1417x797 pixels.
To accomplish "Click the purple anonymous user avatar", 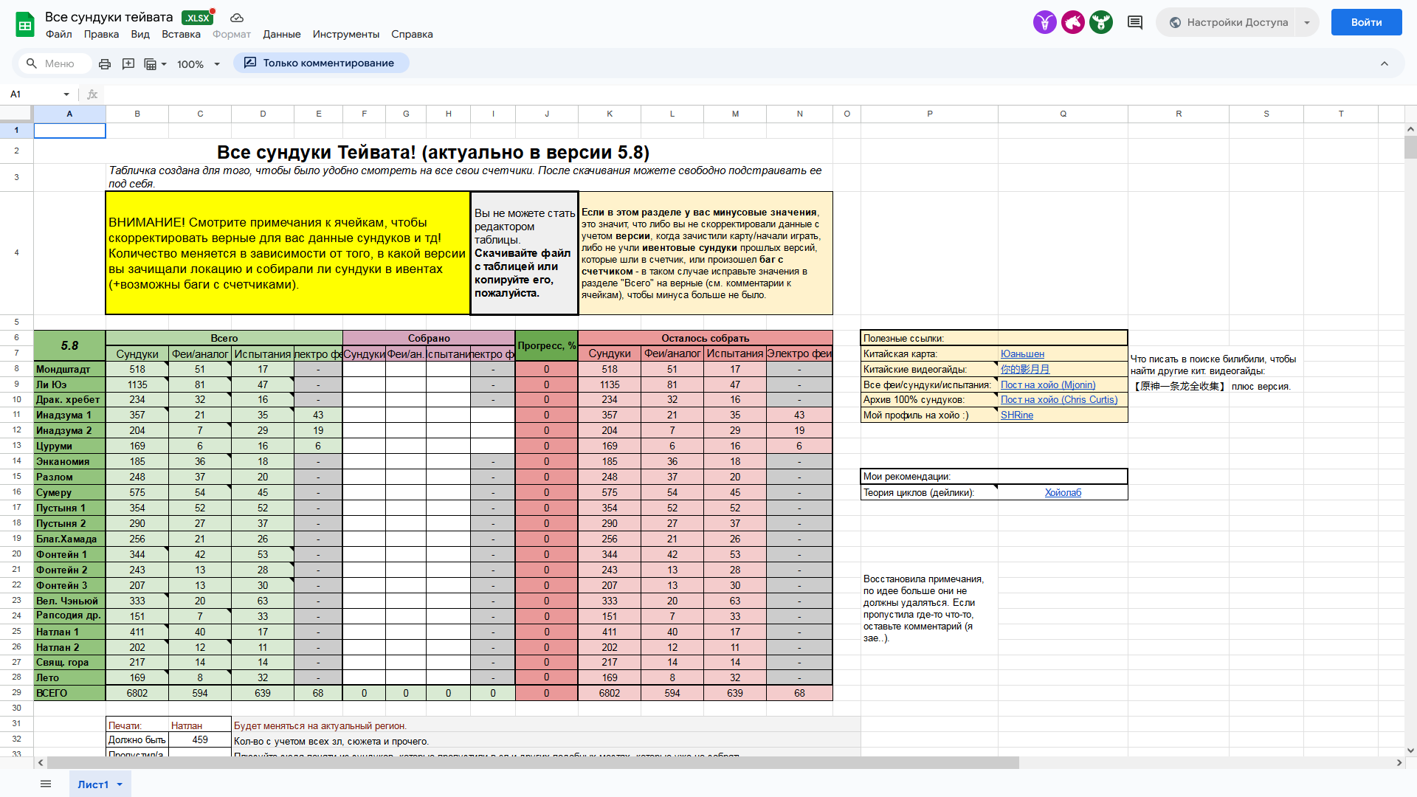I will (x=1044, y=23).
